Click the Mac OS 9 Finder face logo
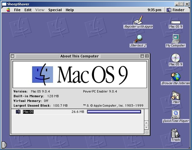 [42, 74]
